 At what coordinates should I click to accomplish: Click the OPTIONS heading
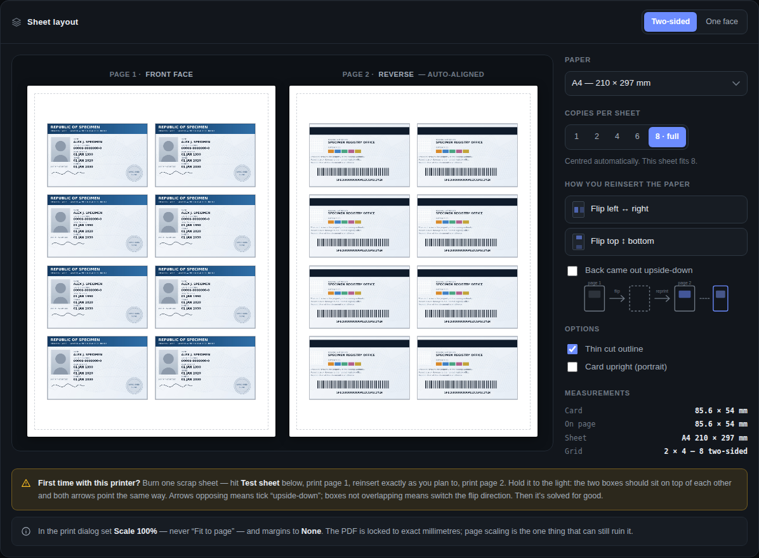(x=582, y=329)
